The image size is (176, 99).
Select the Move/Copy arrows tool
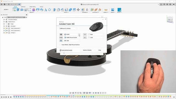(78, 10)
